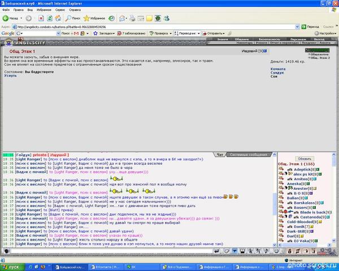Click the Переход go button
This screenshot has height=271, width=339.
point(310,27)
